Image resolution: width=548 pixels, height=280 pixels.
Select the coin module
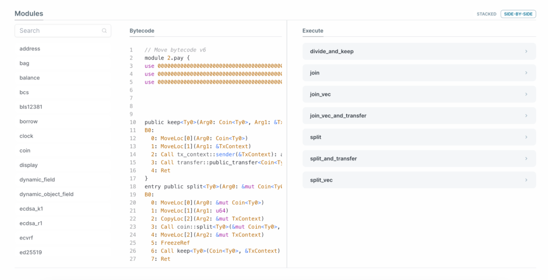pyautogui.click(x=25, y=150)
